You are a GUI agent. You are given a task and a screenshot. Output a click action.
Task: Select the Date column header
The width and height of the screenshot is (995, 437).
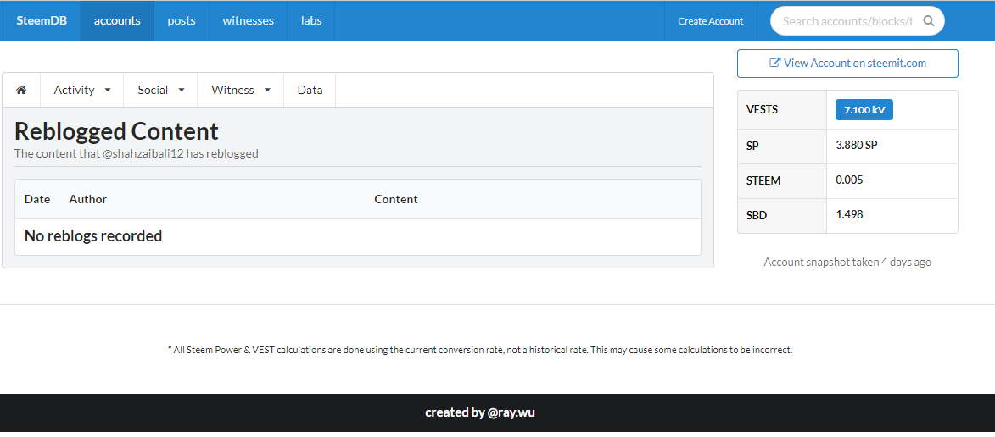36,199
